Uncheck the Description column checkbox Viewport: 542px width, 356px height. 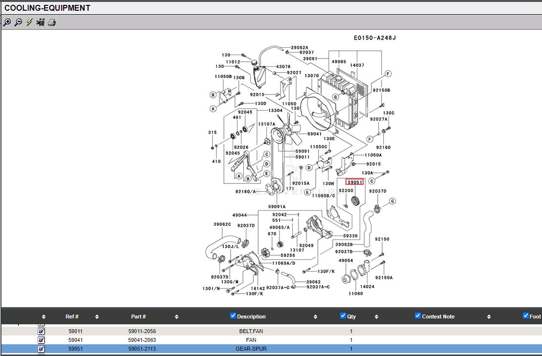click(x=233, y=316)
